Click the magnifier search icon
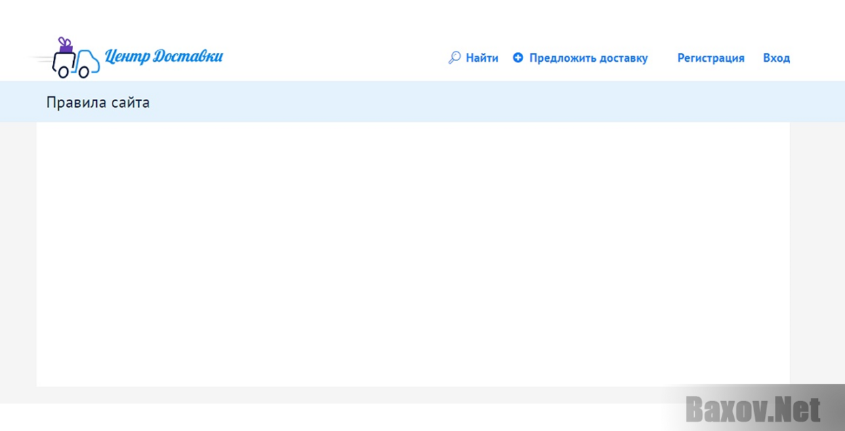The image size is (845, 431). pyautogui.click(x=455, y=58)
